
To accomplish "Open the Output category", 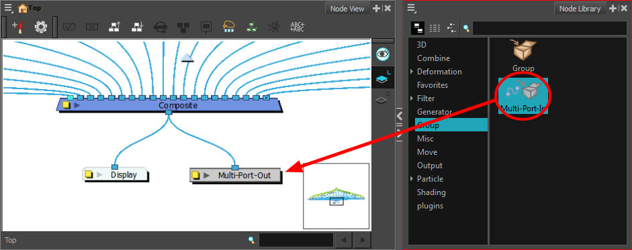I will [x=430, y=166].
